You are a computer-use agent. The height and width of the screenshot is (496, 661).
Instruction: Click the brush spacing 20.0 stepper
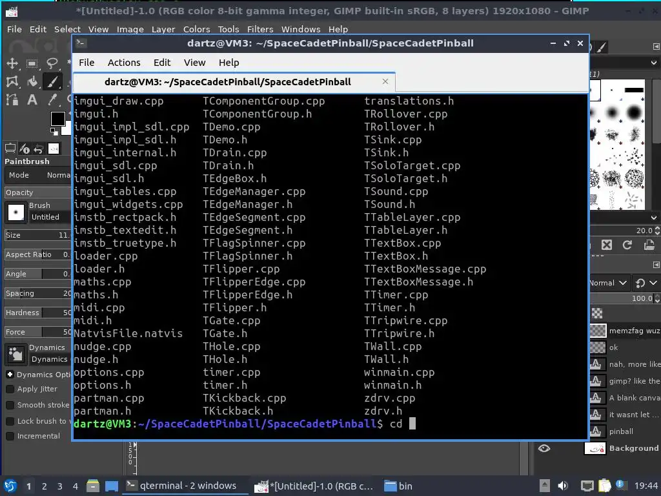[x=656, y=231]
